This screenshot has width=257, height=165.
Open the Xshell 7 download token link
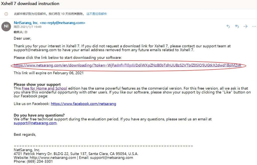pos(127,65)
